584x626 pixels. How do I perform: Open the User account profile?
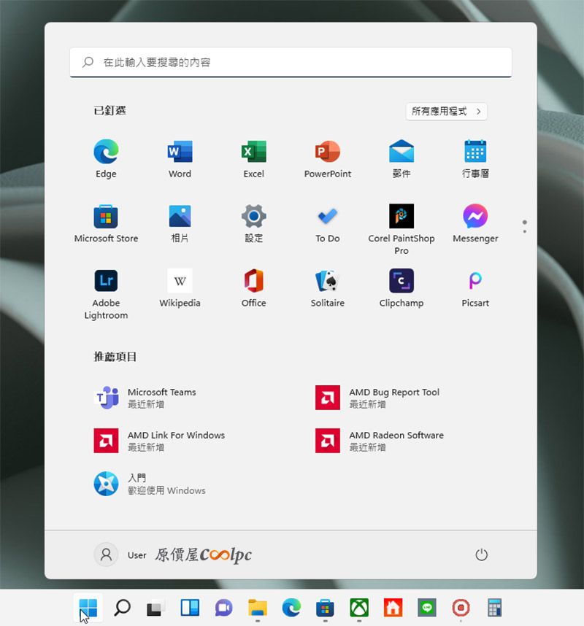click(x=120, y=554)
